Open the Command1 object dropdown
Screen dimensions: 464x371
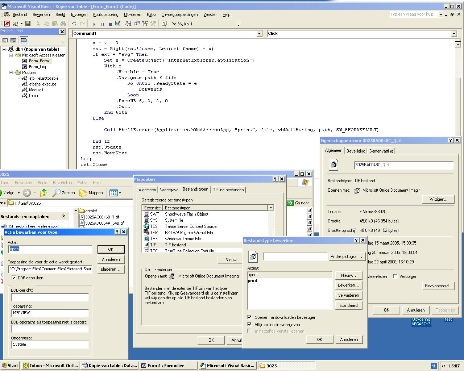(x=259, y=33)
